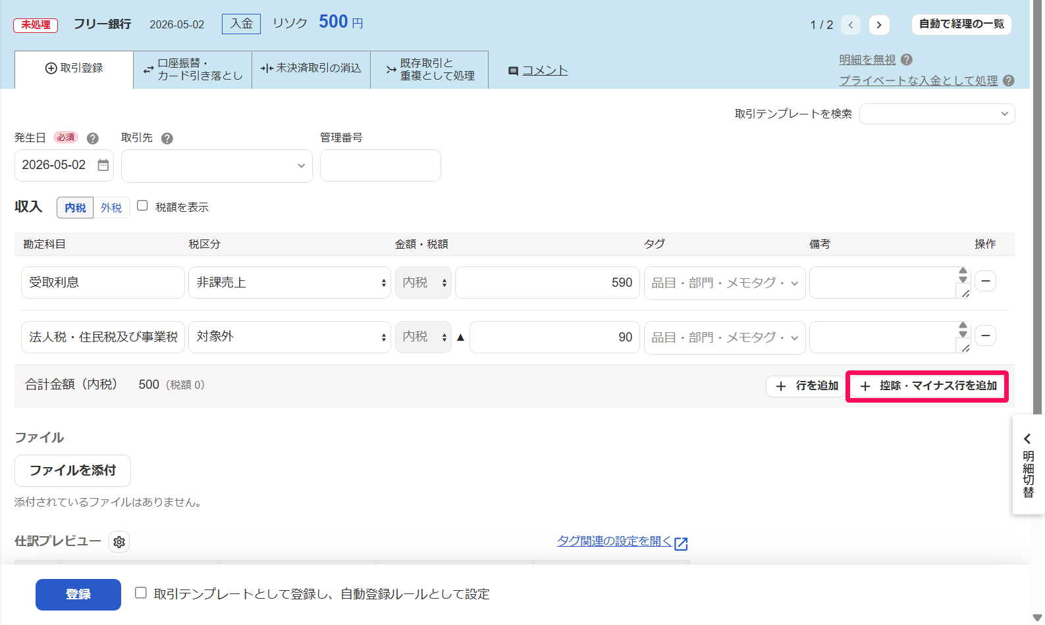Enable 税額を表示 checkbox
The image size is (1045, 625).
(x=142, y=206)
